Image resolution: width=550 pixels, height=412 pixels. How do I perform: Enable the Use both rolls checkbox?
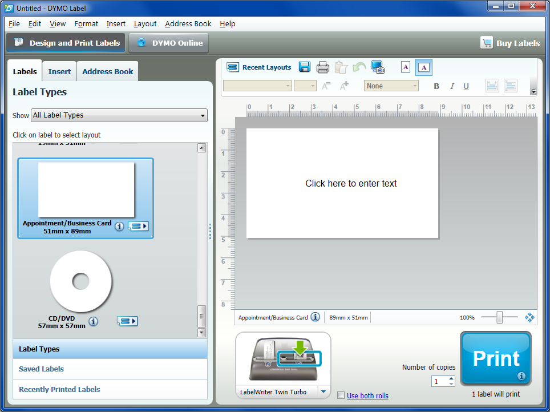(x=341, y=395)
